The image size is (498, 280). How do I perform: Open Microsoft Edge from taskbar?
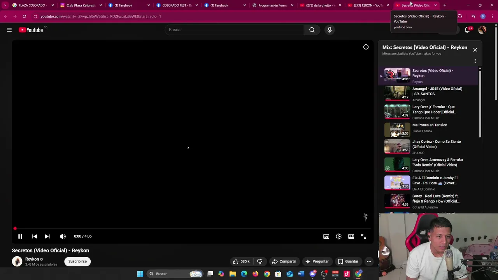(x=244, y=274)
